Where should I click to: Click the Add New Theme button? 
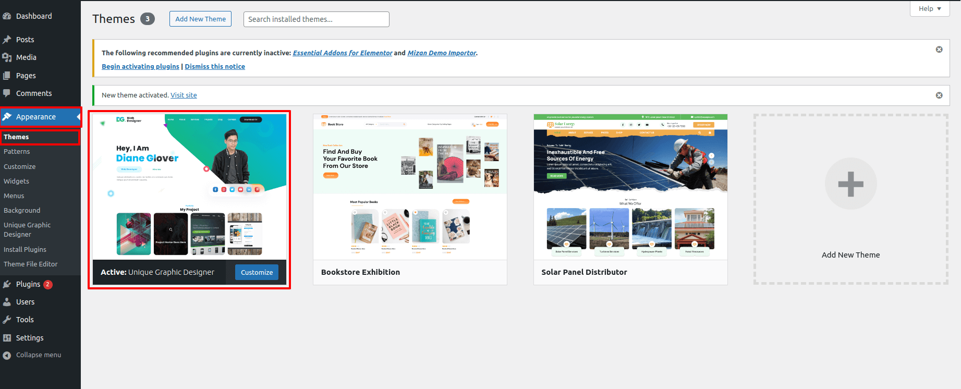(200, 19)
